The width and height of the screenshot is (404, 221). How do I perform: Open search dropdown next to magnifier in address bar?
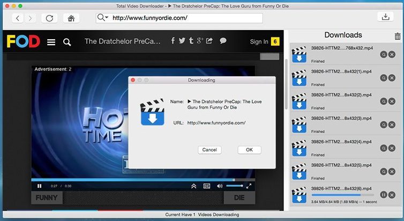107,18
